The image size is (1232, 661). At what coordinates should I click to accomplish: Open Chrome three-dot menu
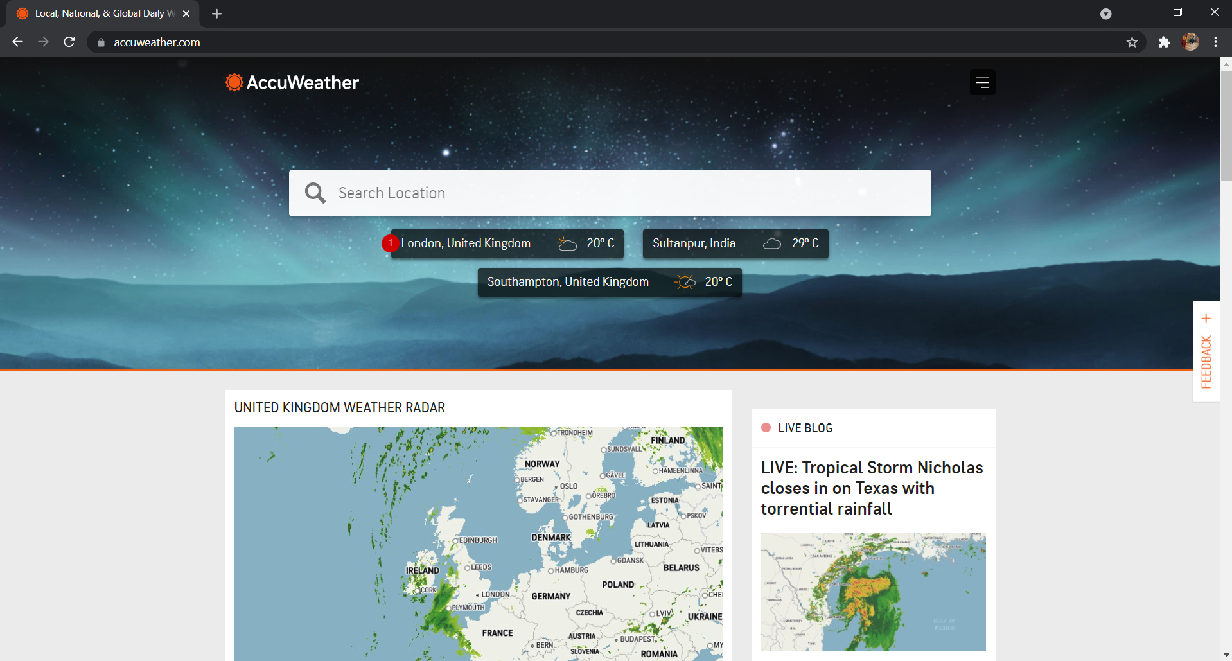click(1215, 42)
